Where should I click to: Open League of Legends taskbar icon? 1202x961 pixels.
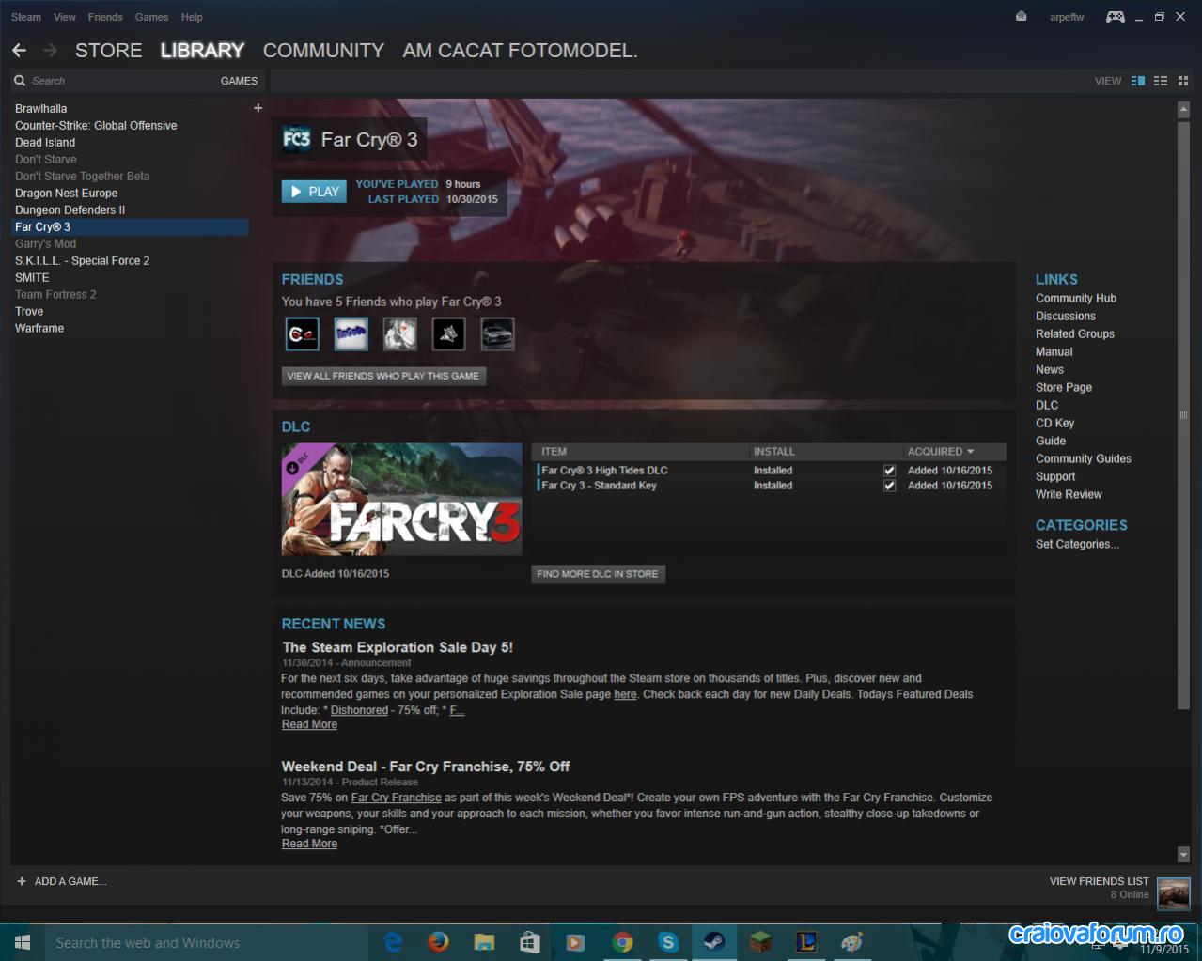point(805,942)
